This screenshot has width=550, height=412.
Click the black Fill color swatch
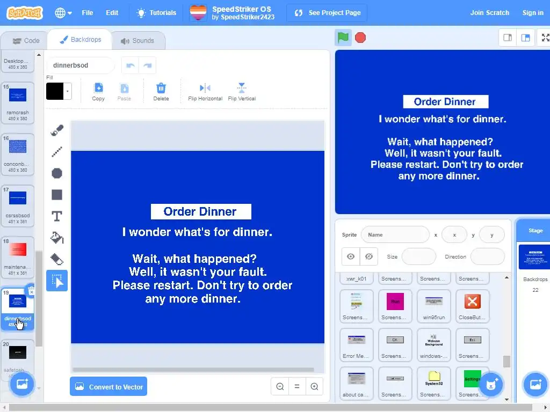pyautogui.click(x=55, y=91)
